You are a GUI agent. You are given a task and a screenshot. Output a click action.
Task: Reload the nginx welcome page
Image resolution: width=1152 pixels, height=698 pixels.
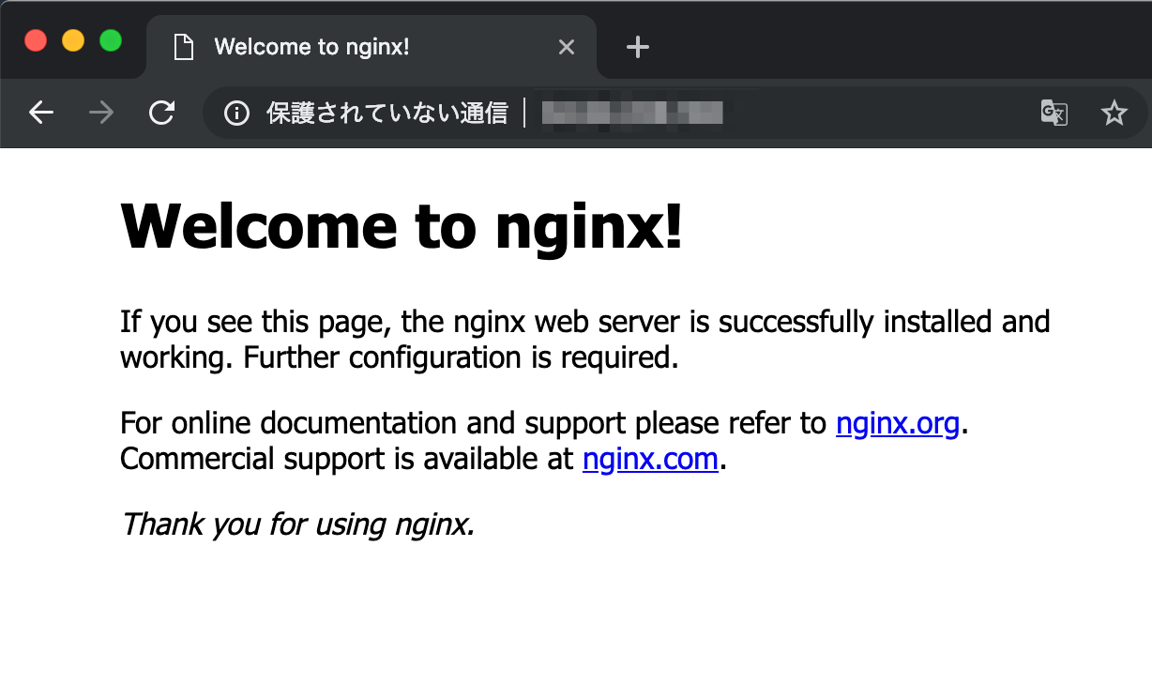coord(162,114)
